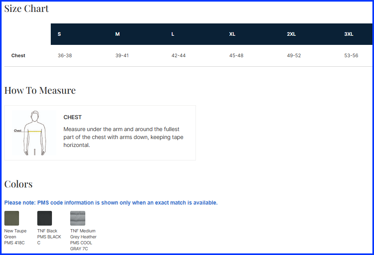Select the 36-38 chest measurement cell
374x255 pixels.
(x=65, y=56)
